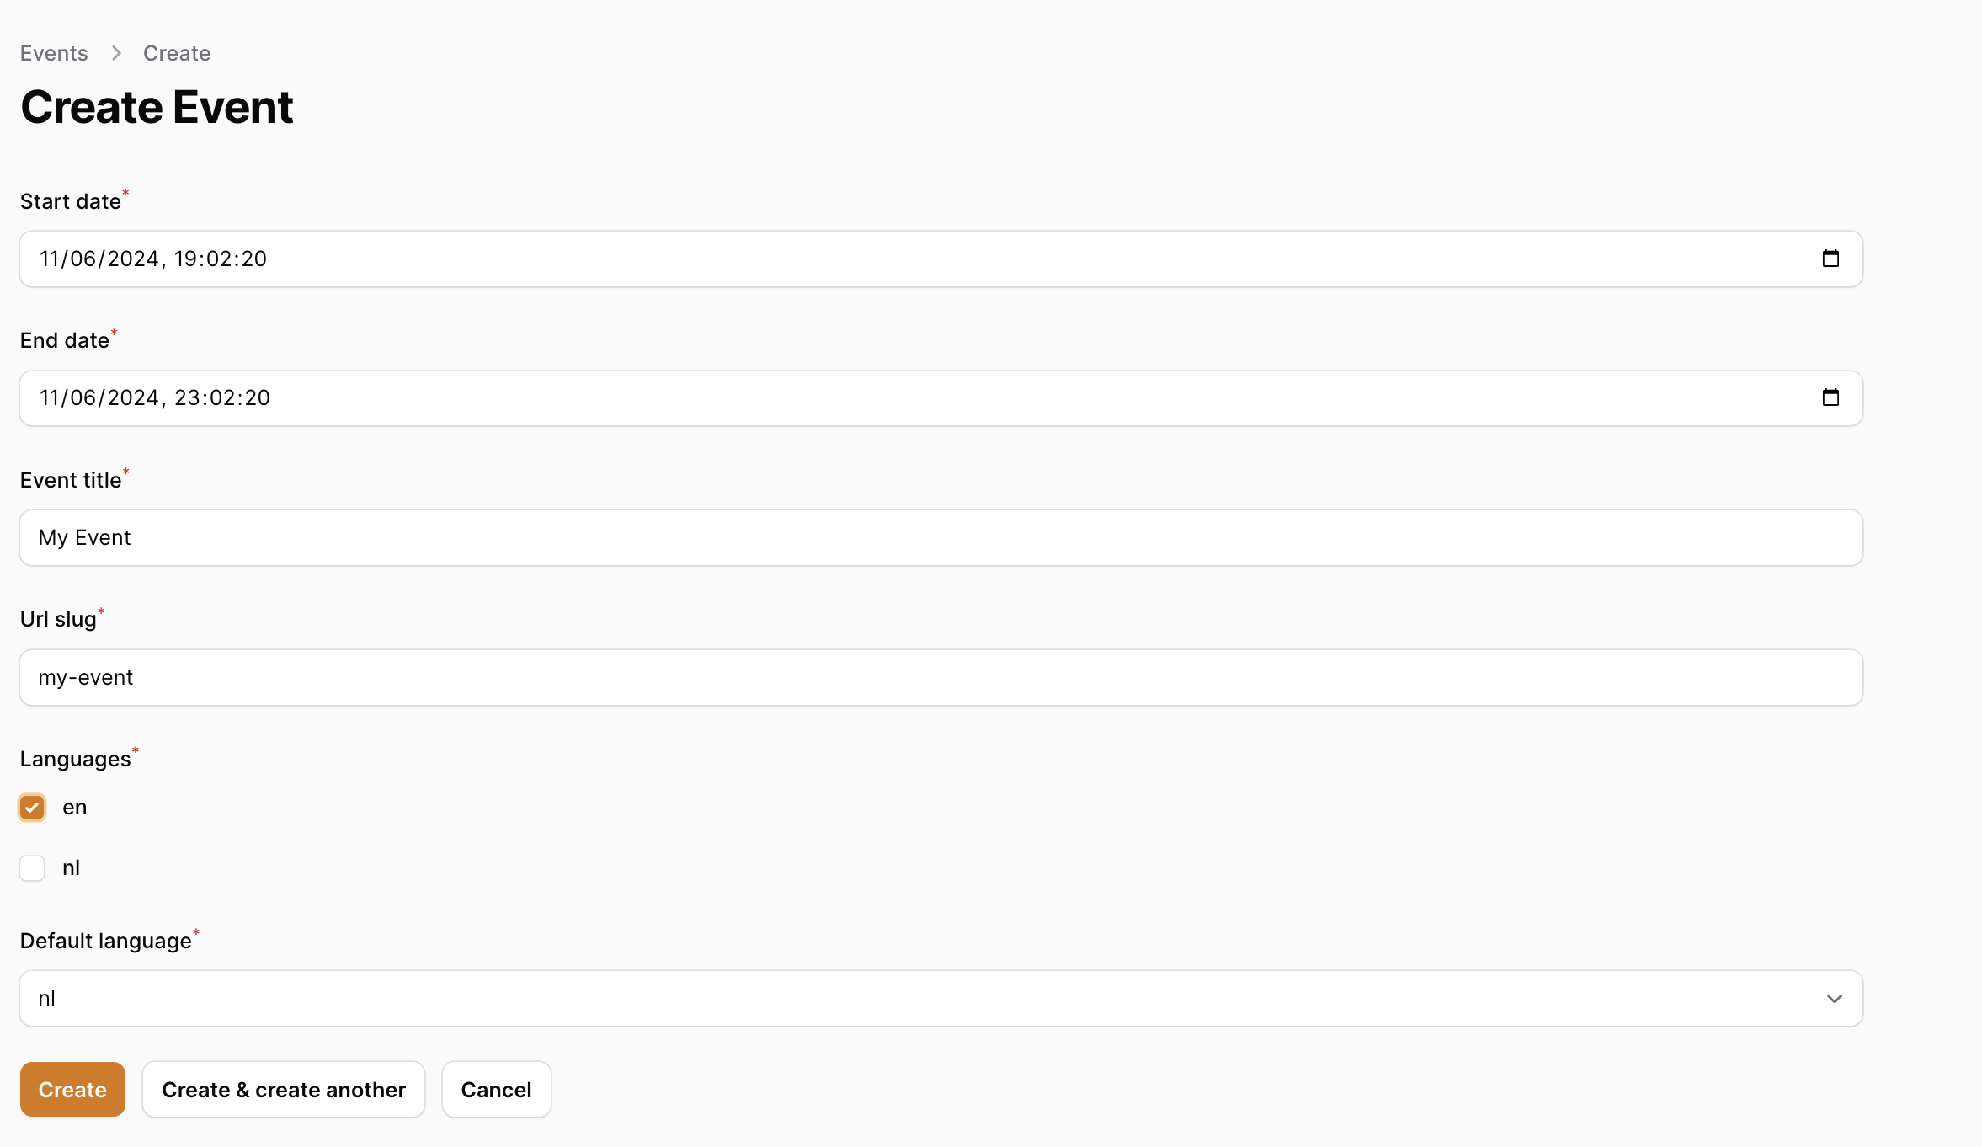Click Create & create another button
1982x1147 pixels.
click(284, 1090)
